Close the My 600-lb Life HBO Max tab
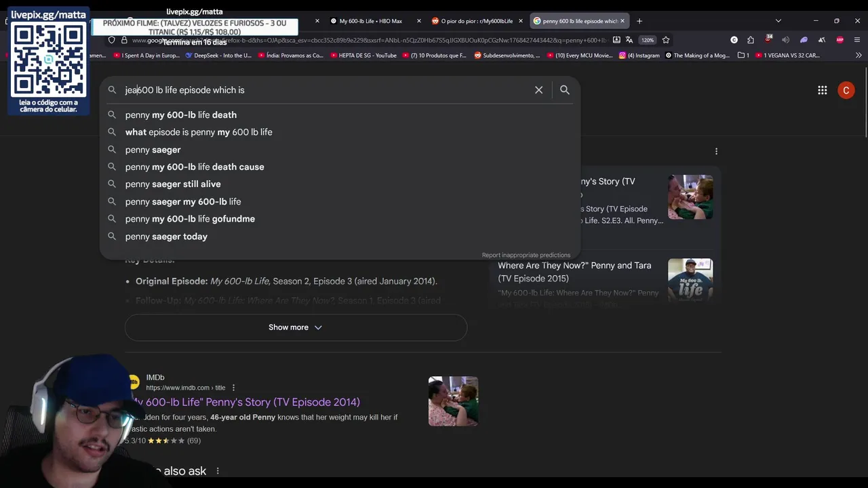 (418, 21)
